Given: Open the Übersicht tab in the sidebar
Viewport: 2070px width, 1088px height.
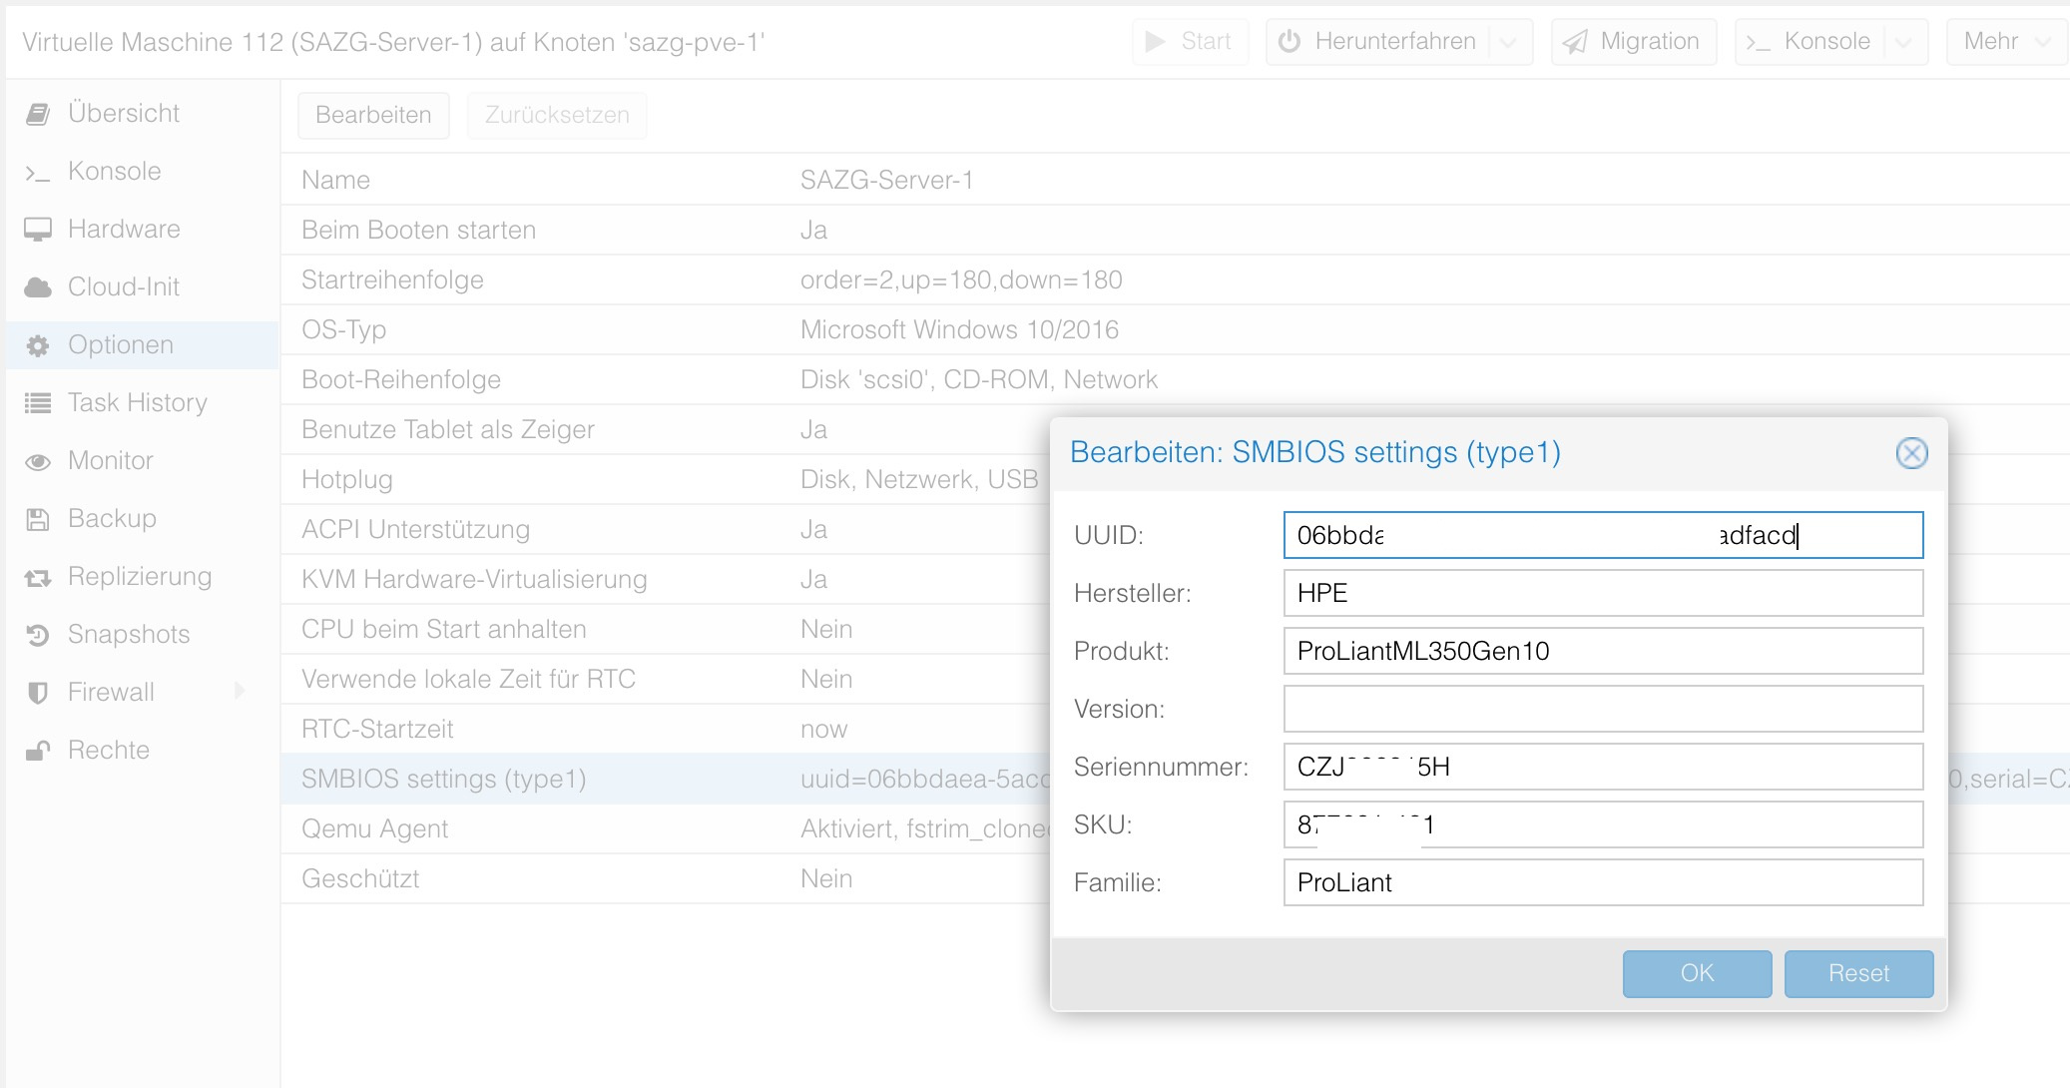Looking at the screenshot, I should [142, 114].
